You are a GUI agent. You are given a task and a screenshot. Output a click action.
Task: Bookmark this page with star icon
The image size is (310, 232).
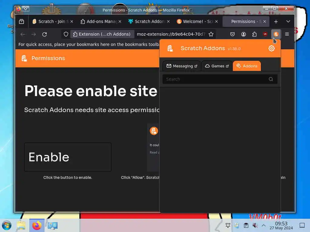[211, 34]
